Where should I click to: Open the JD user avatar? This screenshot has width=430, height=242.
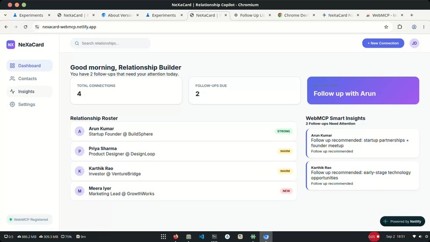click(x=415, y=43)
